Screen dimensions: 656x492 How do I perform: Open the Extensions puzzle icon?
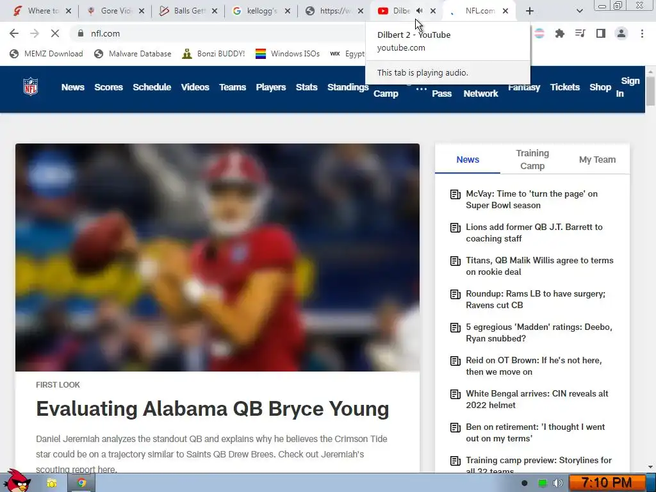click(x=560, y=33)
